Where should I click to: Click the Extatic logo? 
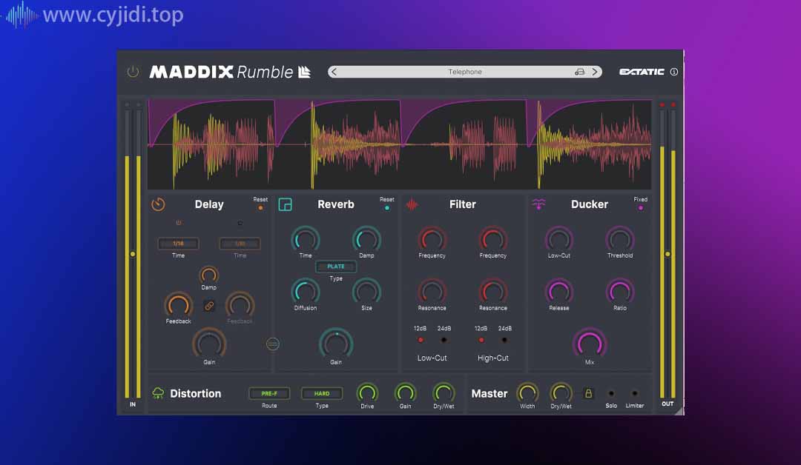[642, 72]
